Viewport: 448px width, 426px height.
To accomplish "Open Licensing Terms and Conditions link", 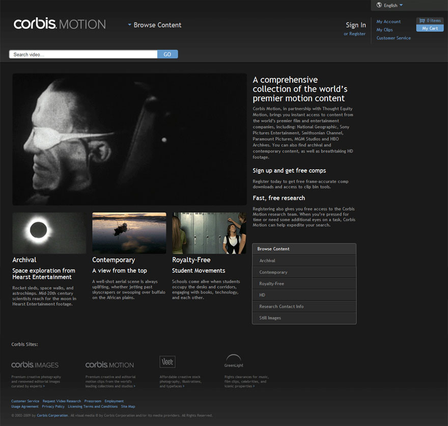I will pyautogui.click(x=93, y=407).
